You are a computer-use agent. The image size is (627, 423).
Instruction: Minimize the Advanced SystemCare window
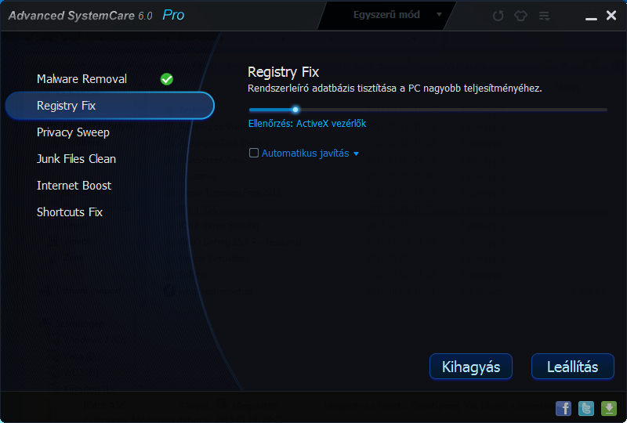coord(591,16)
